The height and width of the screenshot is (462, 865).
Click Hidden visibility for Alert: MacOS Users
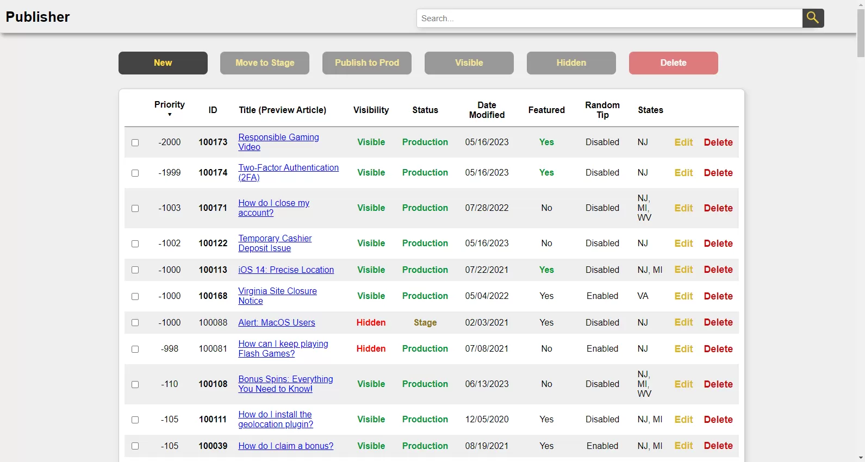pyautogui.click(x=371, y=322)
